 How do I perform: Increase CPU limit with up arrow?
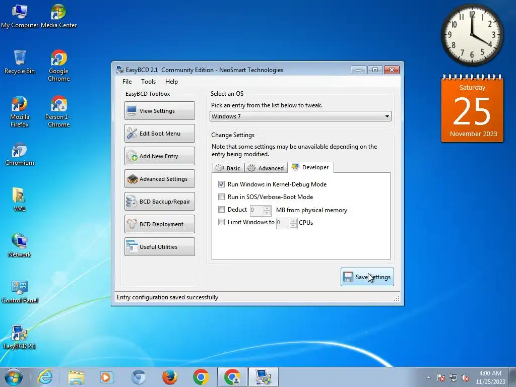tap(293, 221)
